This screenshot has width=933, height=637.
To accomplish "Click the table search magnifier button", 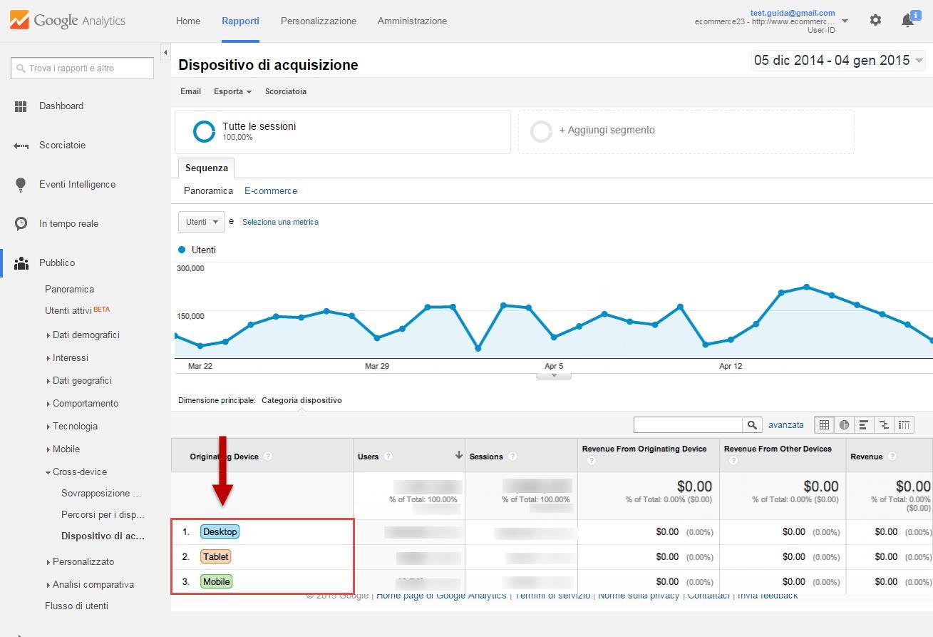I will [x=751, y=425].
